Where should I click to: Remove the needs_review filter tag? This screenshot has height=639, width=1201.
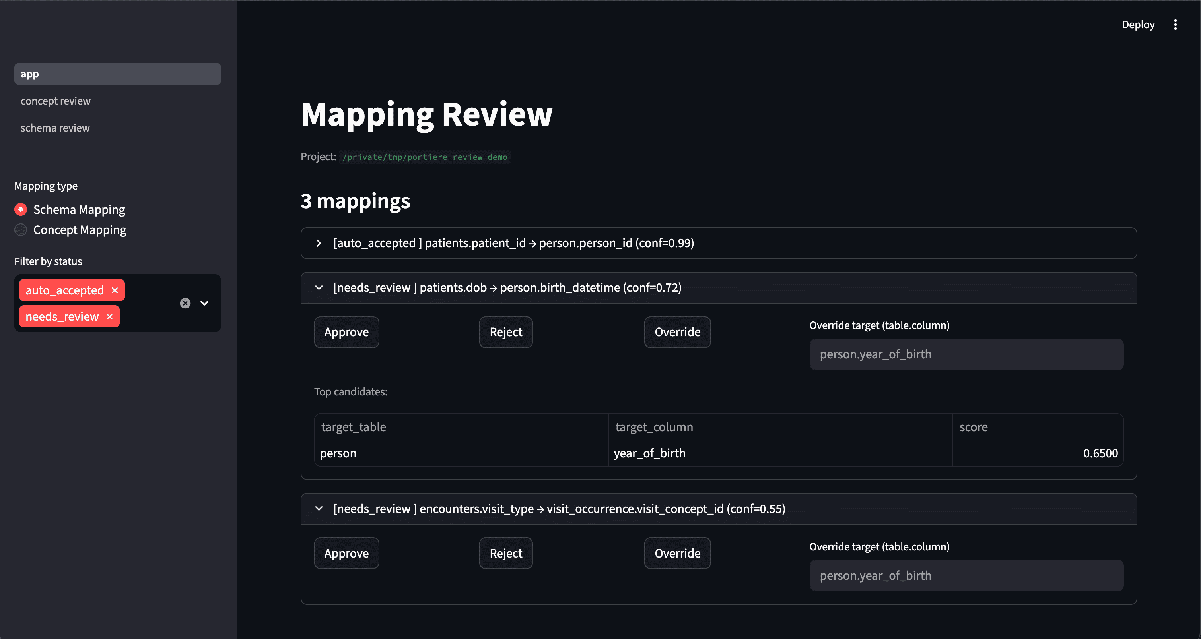[x=110, y=317]
